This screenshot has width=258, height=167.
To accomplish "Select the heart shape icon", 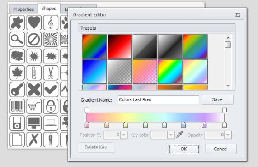I will click(34, 23).
